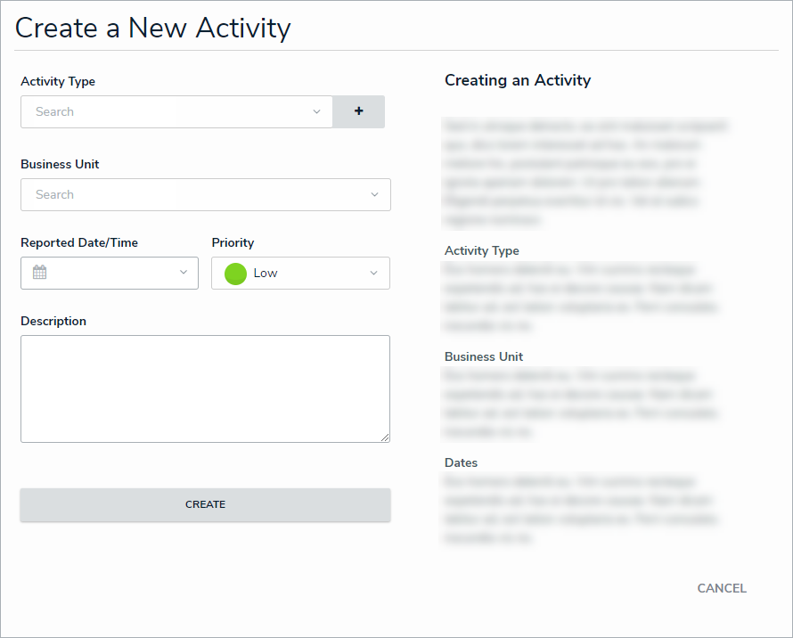793x638 pixels.
Task: Click the 'Create a New Activity' title
Action: (x=152, y=28)
